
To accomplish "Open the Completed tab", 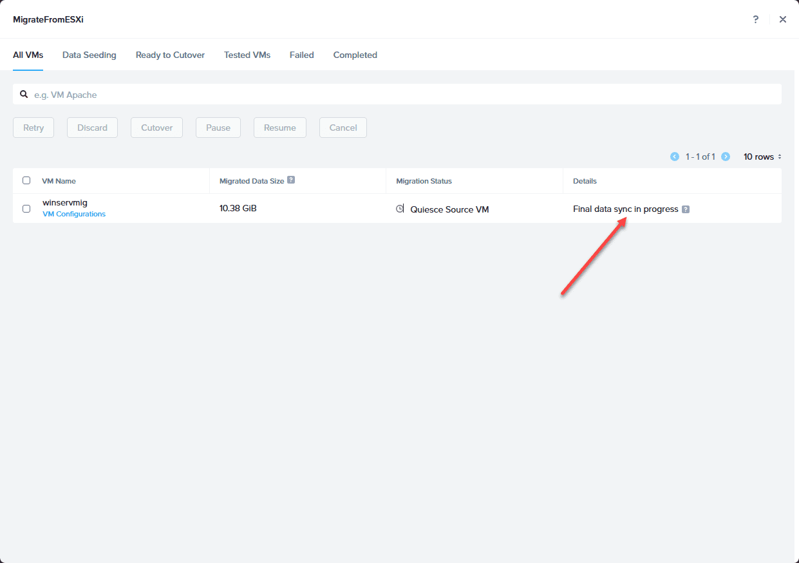I will pos(355,55).
